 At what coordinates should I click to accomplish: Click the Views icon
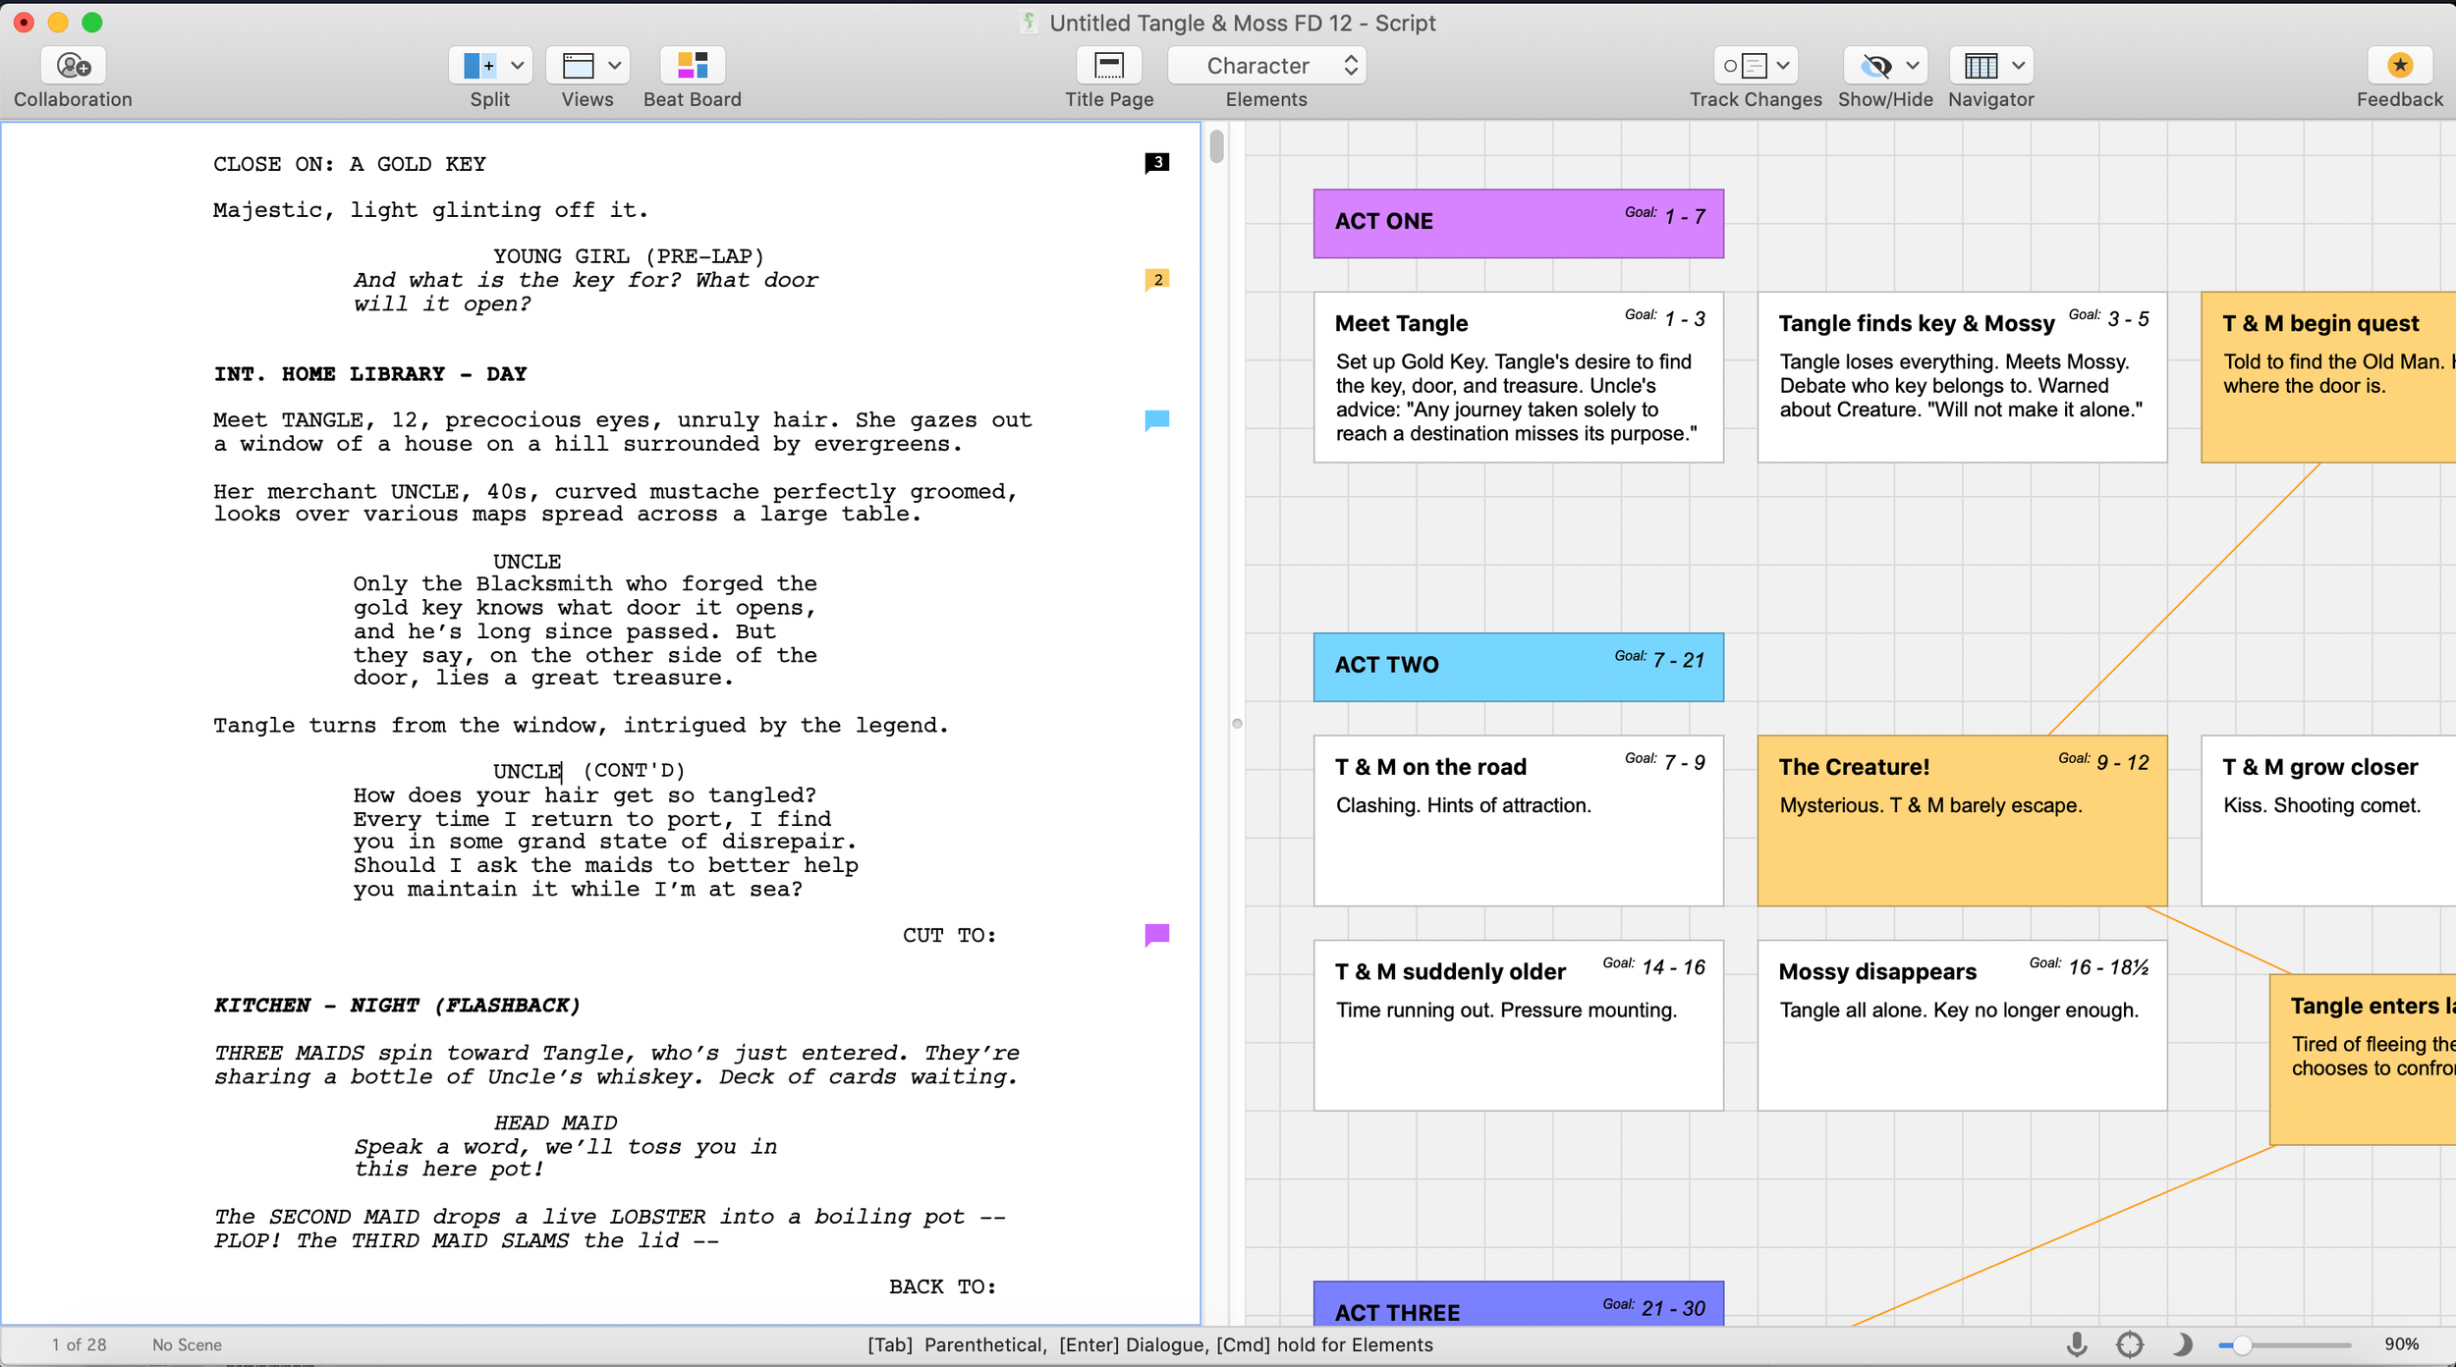[578, 66]
